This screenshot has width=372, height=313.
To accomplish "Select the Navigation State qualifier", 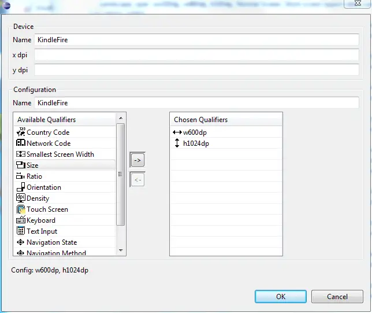I will (x=65, y=242).
